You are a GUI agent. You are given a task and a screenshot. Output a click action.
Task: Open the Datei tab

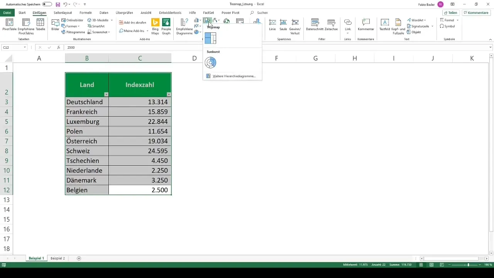click(x=7, y=13)
